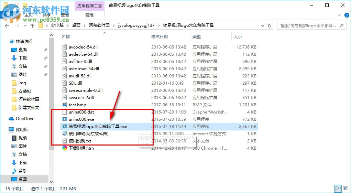The width and height of the screenshot is (351, 193).
Task: Go up one folder level
Action: click(x=32, y=25)
